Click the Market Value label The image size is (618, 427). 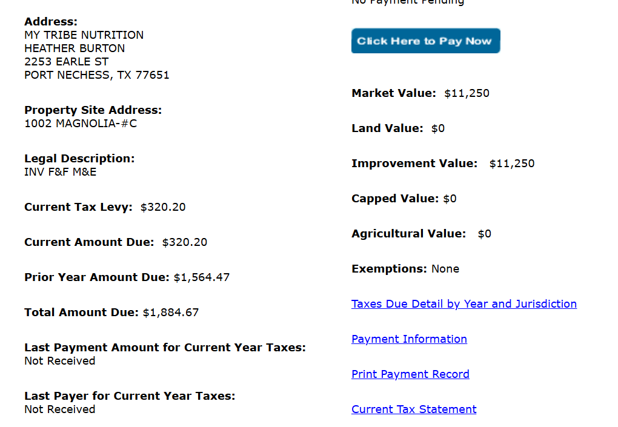click(x=393, y=93)
